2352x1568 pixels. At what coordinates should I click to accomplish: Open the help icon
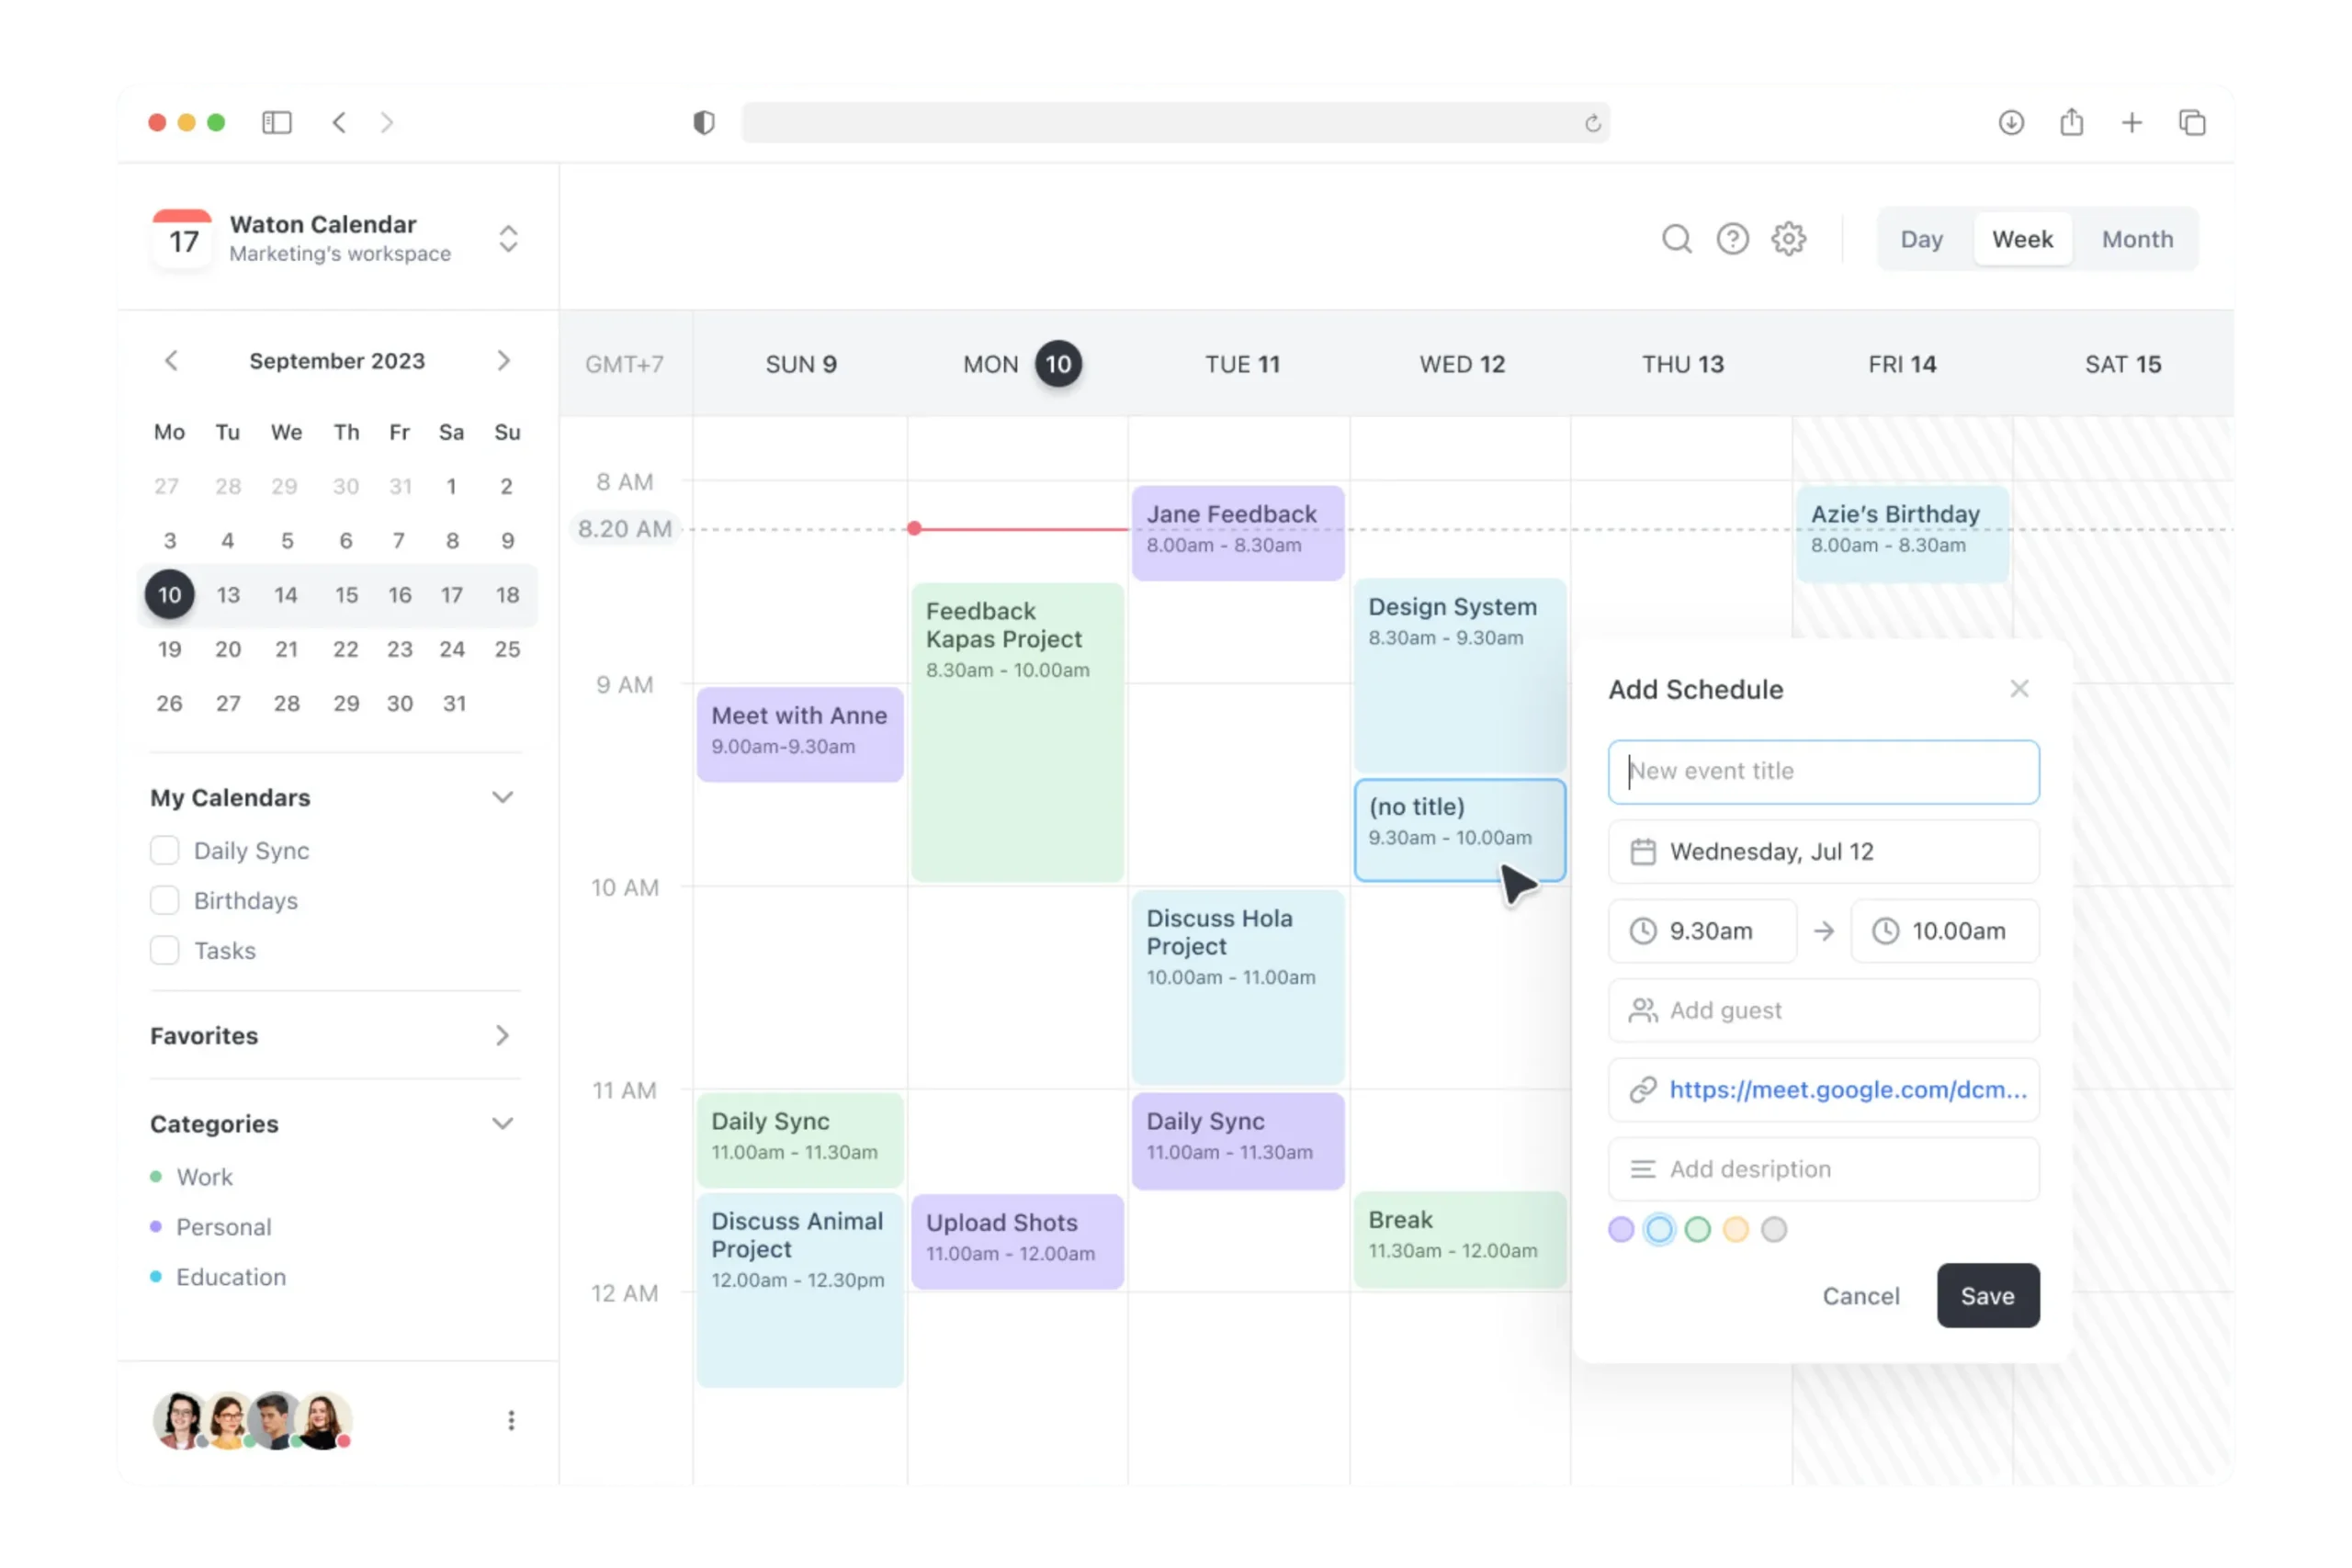(1733, 238)
